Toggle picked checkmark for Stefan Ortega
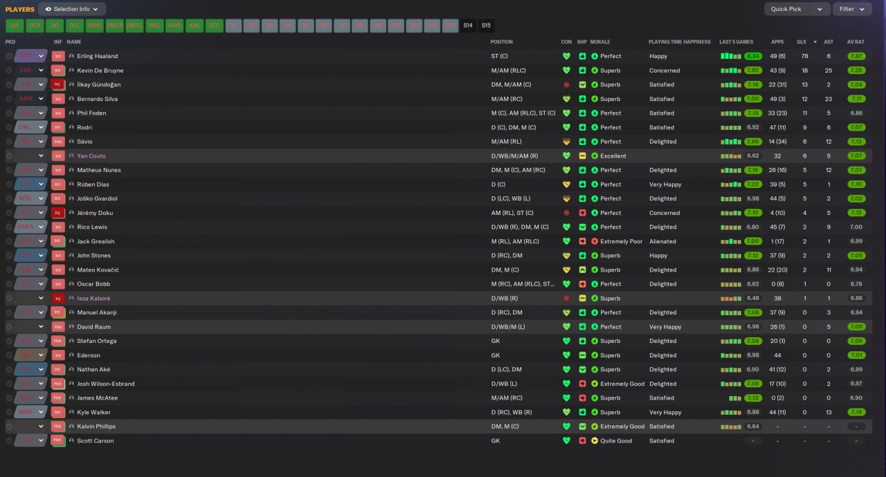 click(9, 341)
